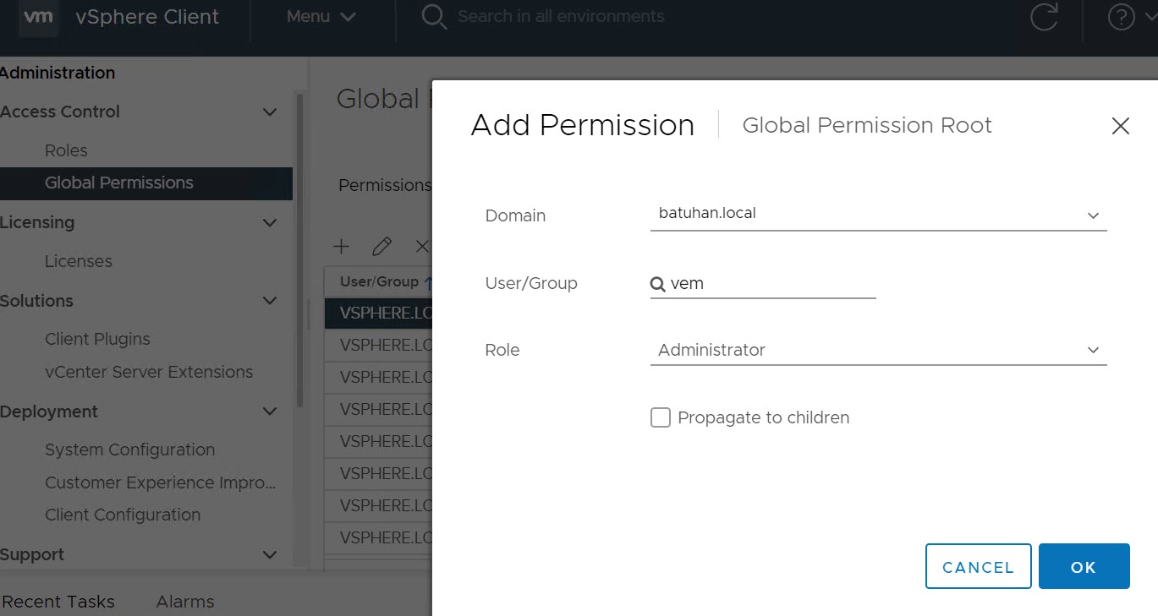Open the Domain dropdown batuhan.local

coord(877,215)
